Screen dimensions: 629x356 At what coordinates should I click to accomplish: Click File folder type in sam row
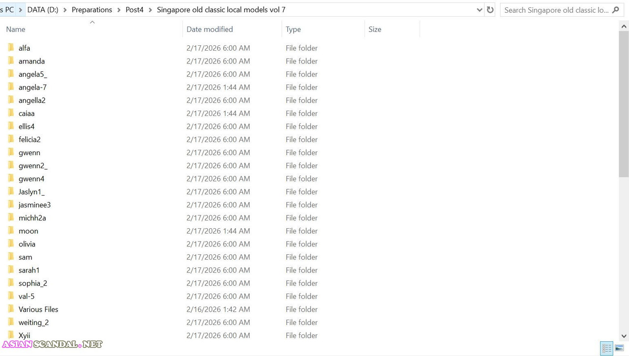point(301,257)
